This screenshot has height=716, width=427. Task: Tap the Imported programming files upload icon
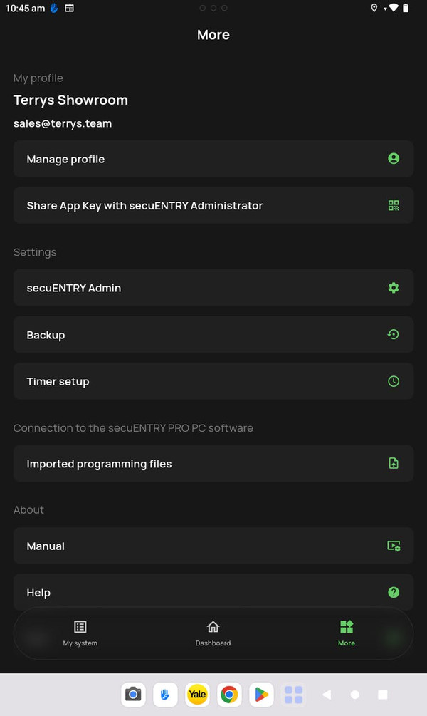tap(394, 463)
